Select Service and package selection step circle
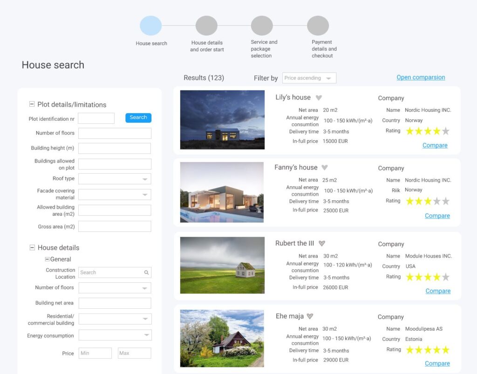 point(262,26)
